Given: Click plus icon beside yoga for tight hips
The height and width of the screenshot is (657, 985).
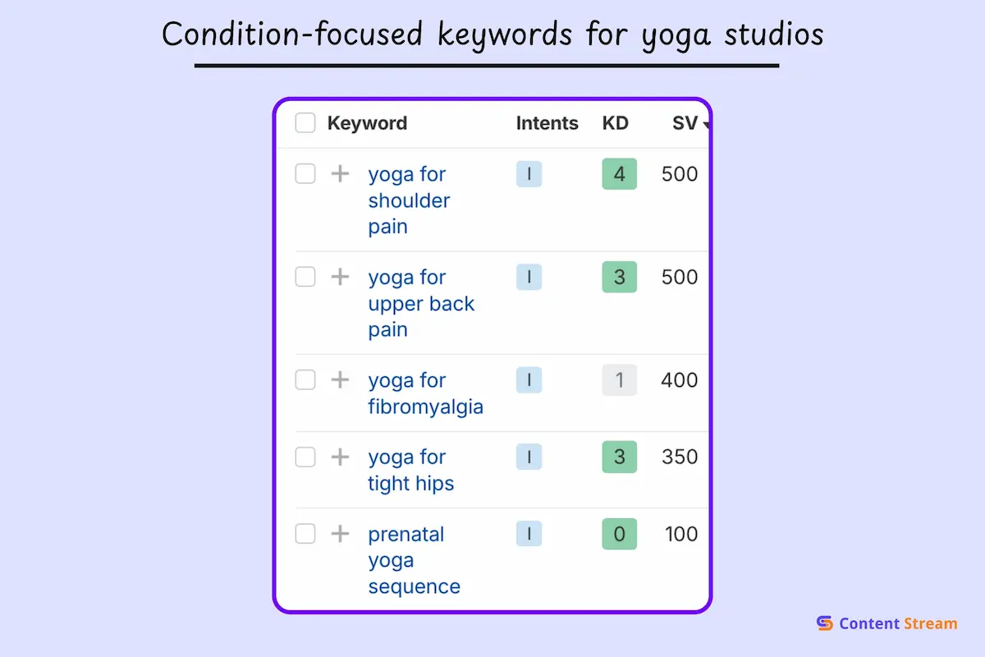Looking at the screenshot, I should (340, 457).
